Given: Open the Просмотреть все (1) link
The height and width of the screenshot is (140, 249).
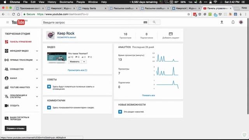Looking at the screenshot, I should coord(77,70).
